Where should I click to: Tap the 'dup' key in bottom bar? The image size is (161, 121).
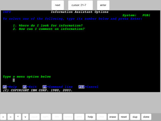[x=135, y=117]
